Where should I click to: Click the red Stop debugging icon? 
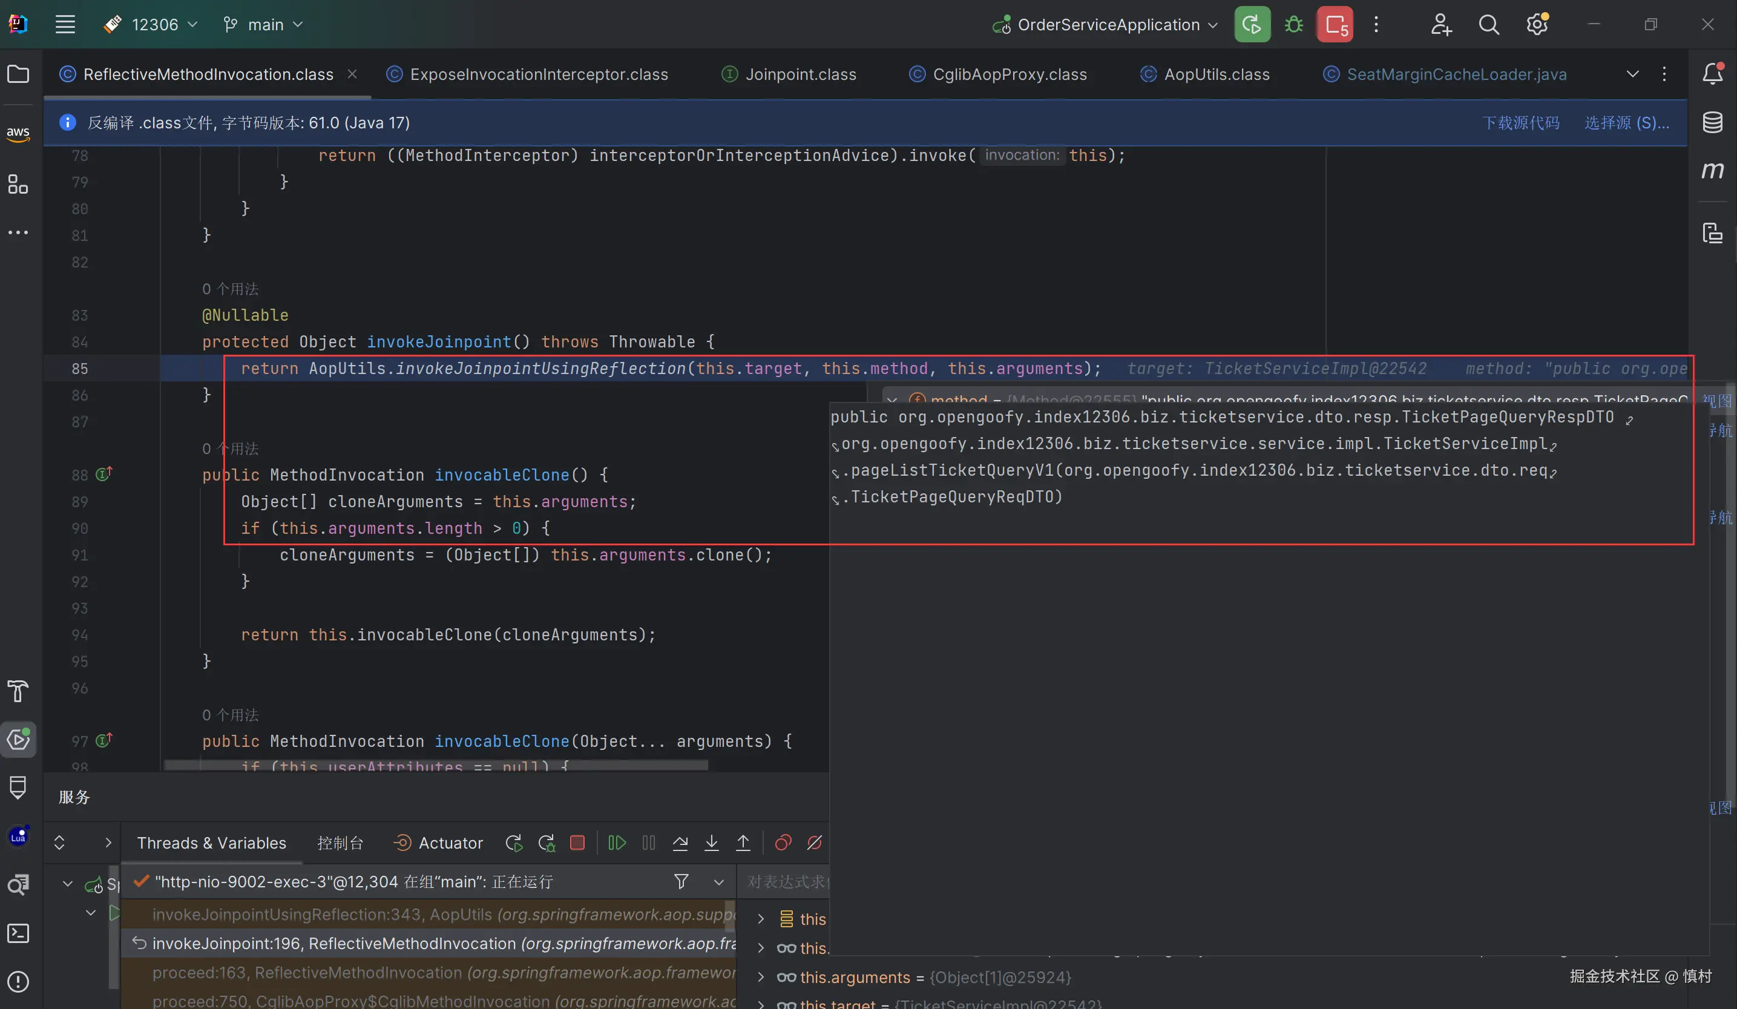577,843
